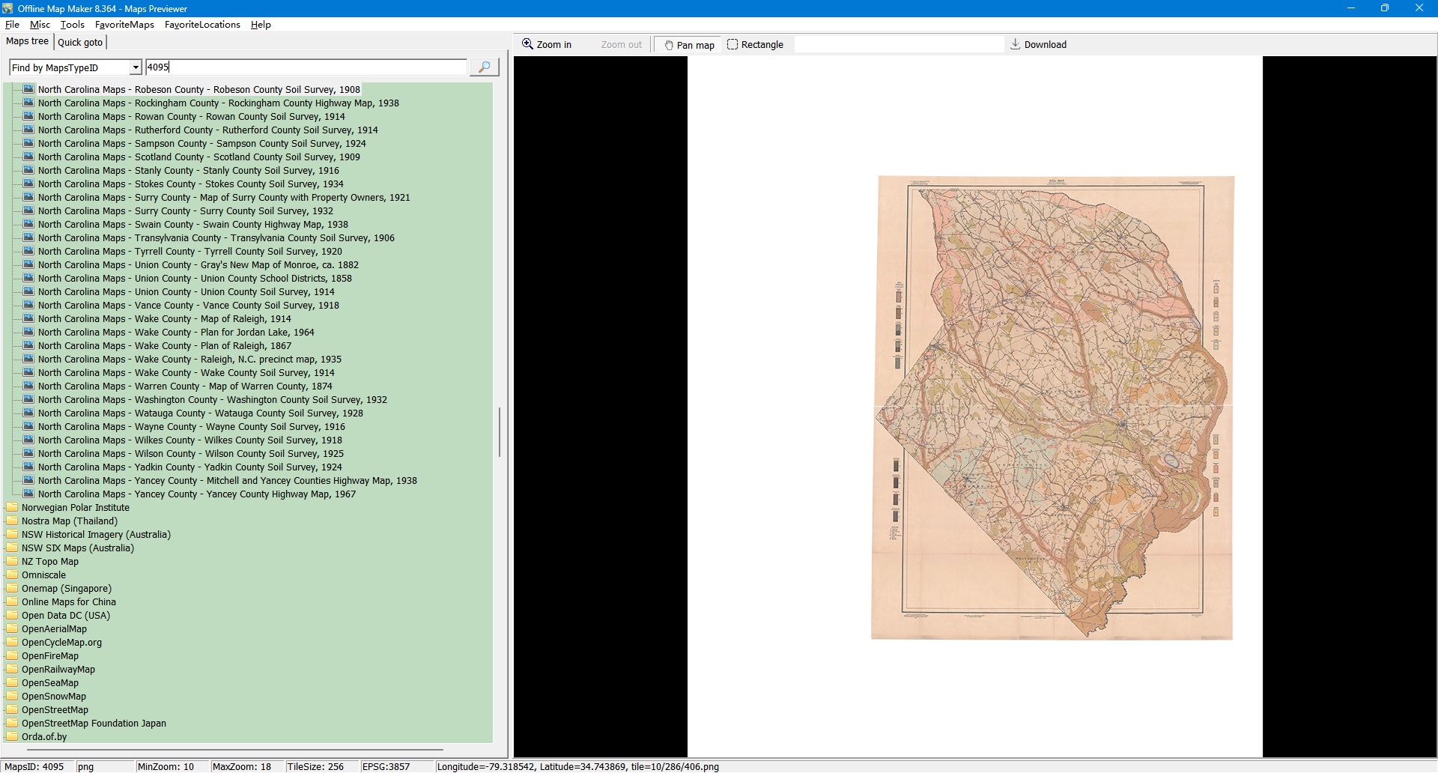1438x773 pixels.
Task: Select the Pan map hand tool
Action: [x=688, y=45]
